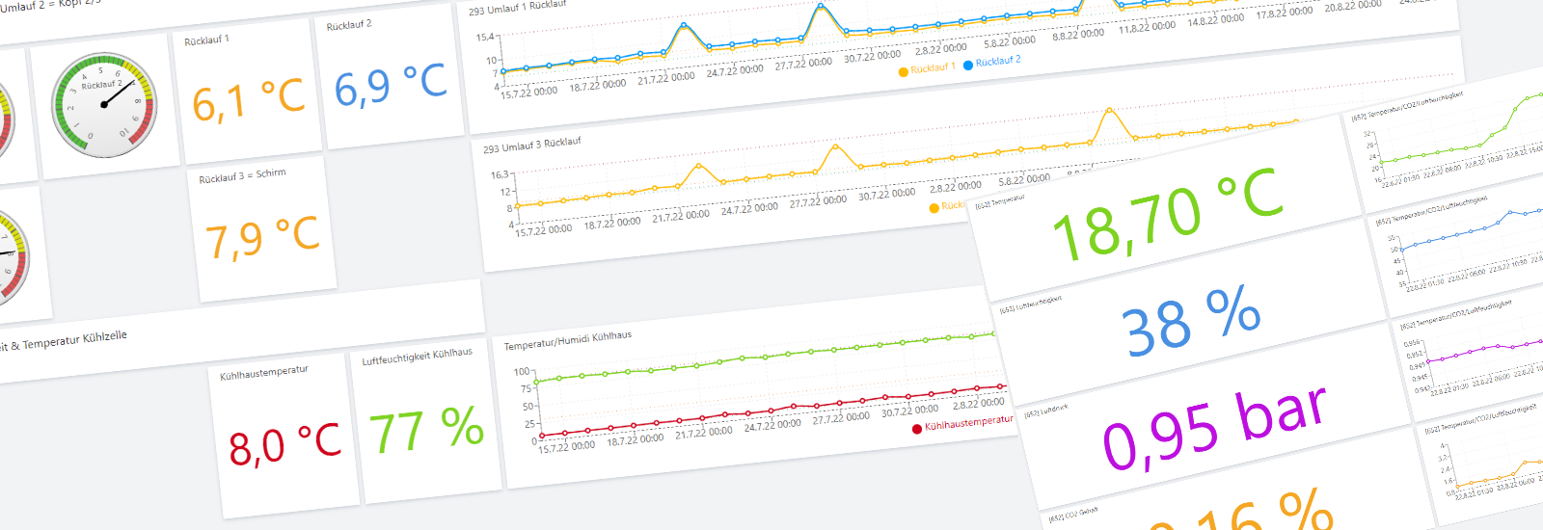Screen dimensions: 1543x530
Task: Click 21.7.22 00:00 label in Umlauf 1 chart
Action: coord(665,79)
